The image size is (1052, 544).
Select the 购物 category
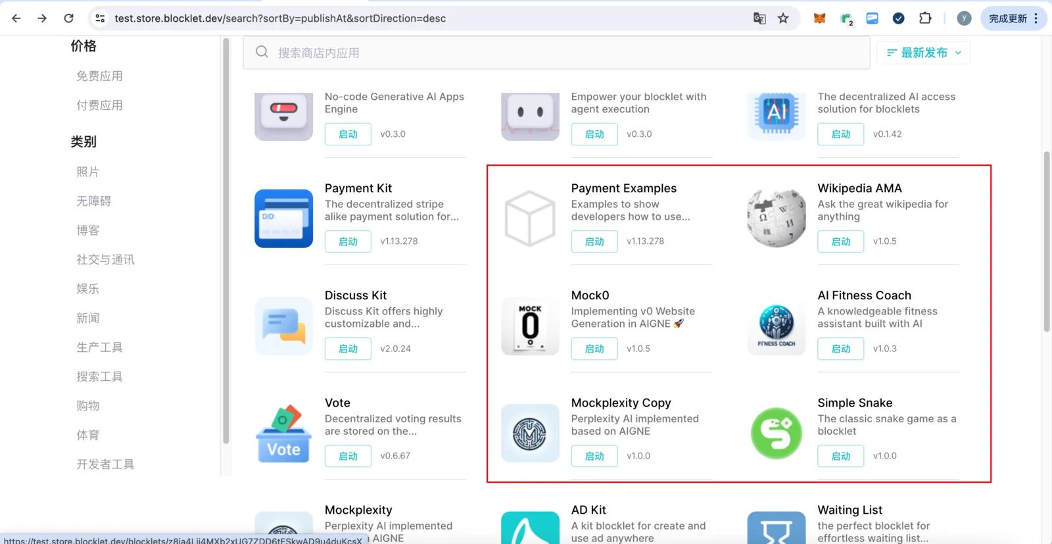87,406
